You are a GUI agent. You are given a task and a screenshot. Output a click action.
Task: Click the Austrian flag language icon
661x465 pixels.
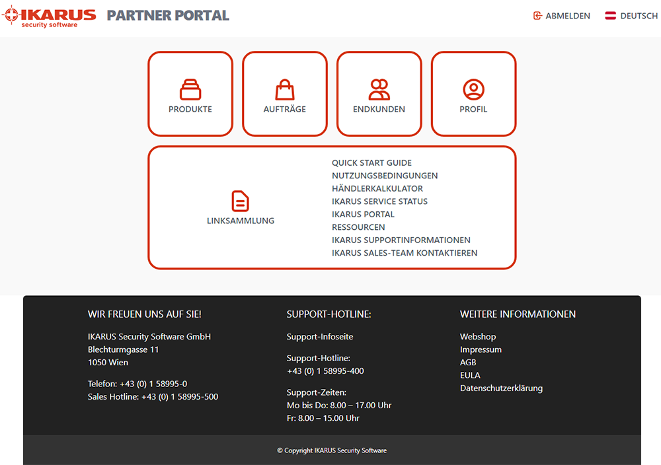(610, 16)
